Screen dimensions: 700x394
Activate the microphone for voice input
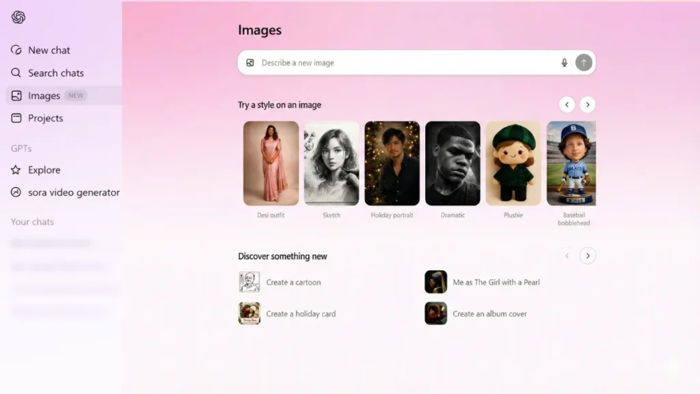(x=564, y=62)
